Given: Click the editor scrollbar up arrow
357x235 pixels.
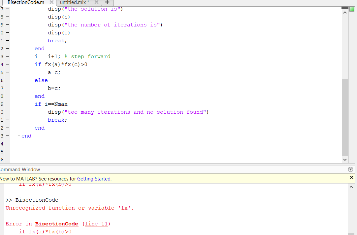Looking at the screenshot, I should click(x=344, y=12).
